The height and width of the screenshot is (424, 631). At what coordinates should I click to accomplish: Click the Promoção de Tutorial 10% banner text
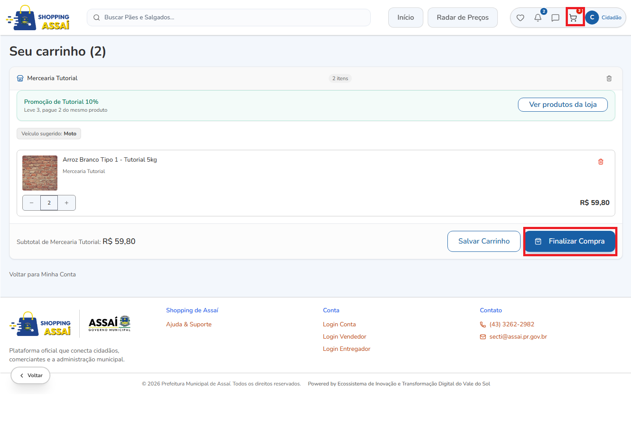[61, 102]
